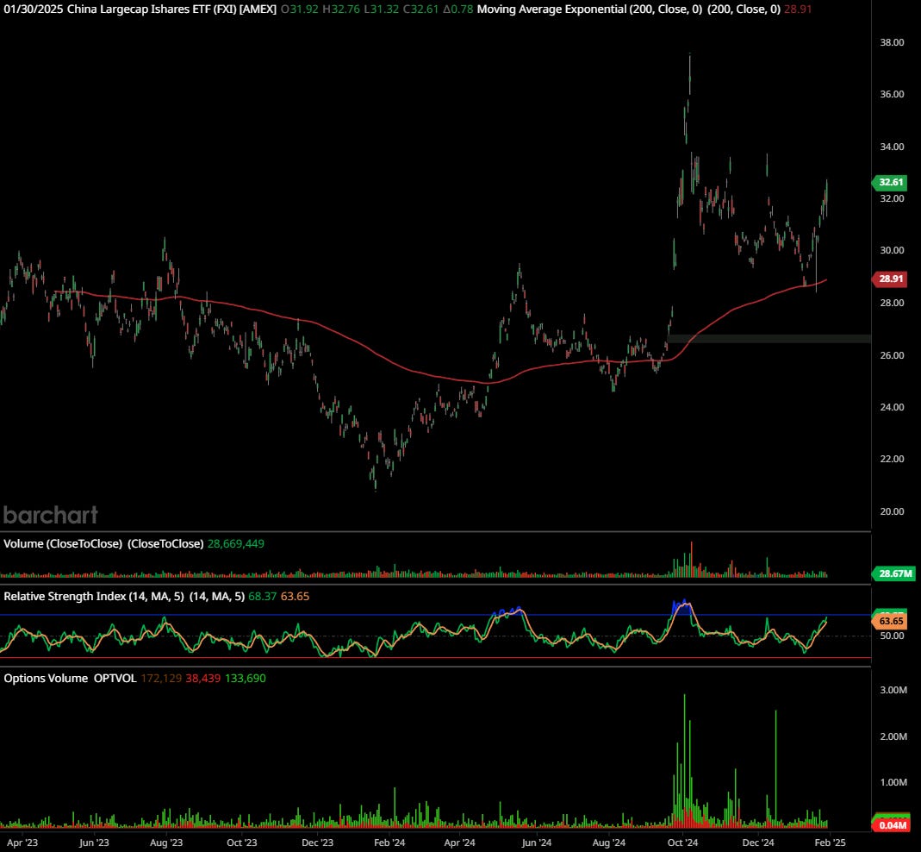
Task: Click the volume reading 28,669,449
Action: pos(235,544)
